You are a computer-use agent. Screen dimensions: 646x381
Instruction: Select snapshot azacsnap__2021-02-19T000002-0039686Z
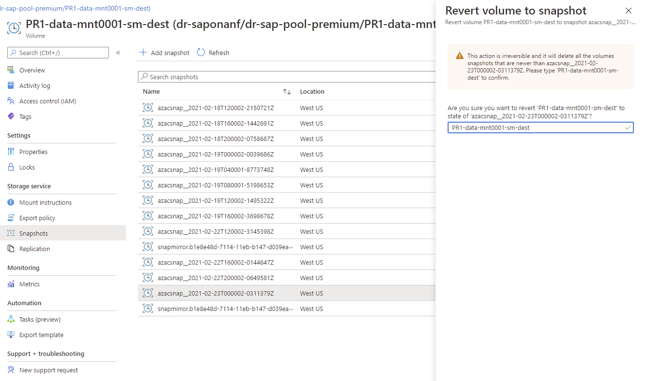(x=216, y=154)
